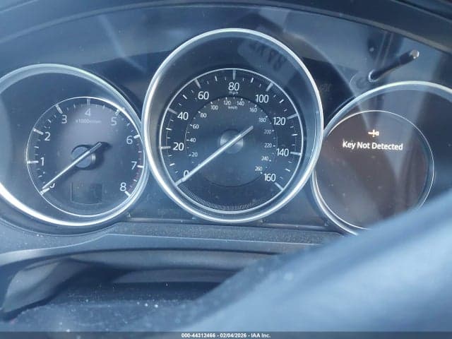Tap the key warning icon above the message

pos(374,133)
